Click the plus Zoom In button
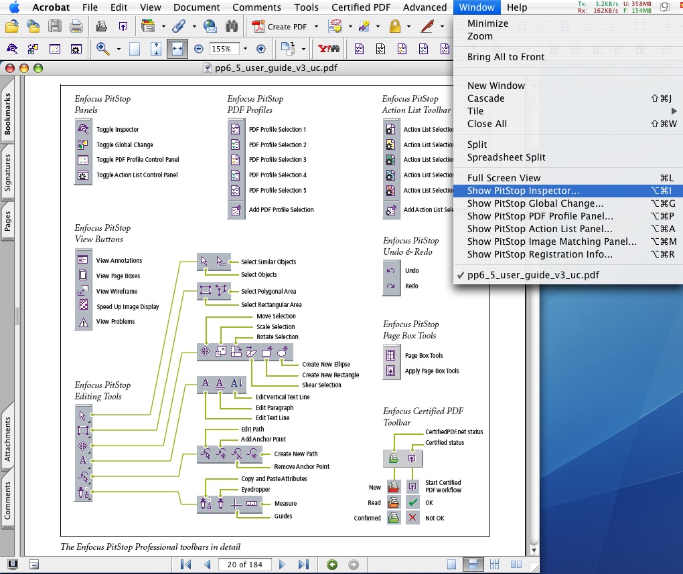The height and width of the screenshot is (574, 683). (x=261, y=49)
